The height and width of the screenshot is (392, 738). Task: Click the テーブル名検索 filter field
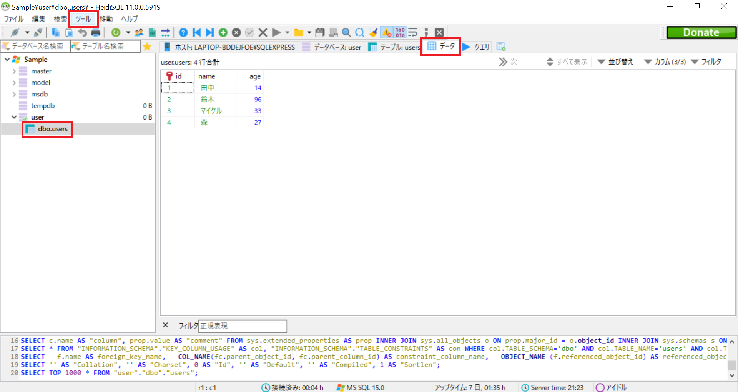(105, 47)
